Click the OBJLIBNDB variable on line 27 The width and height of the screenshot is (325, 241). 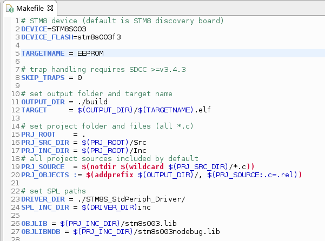[41, 232]
